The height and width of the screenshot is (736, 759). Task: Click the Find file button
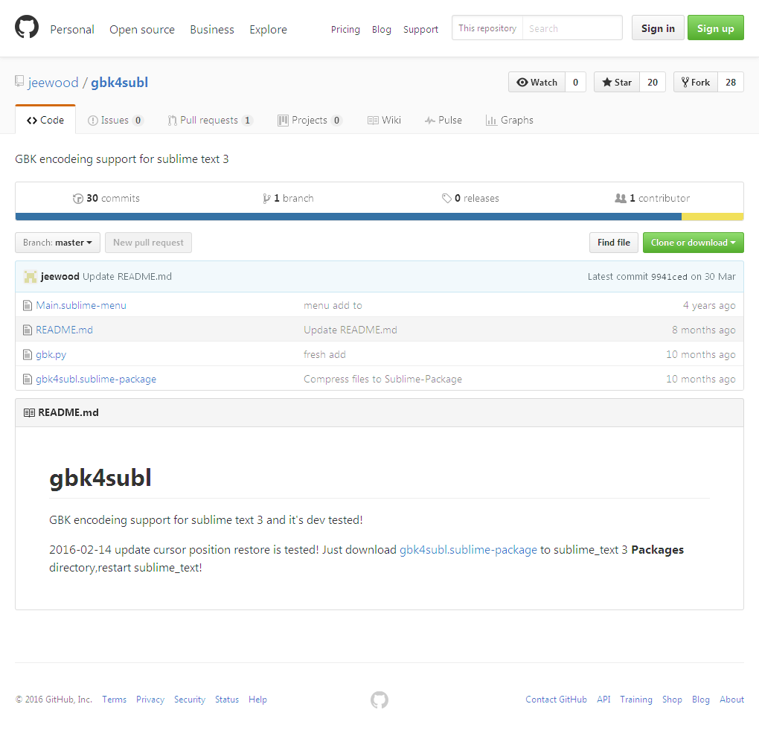click(x=614, y=243)
